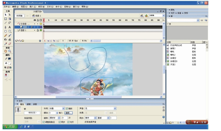Click the add motion guide icon
Screen dimensions: 221x131
click(x=19, y=41)
